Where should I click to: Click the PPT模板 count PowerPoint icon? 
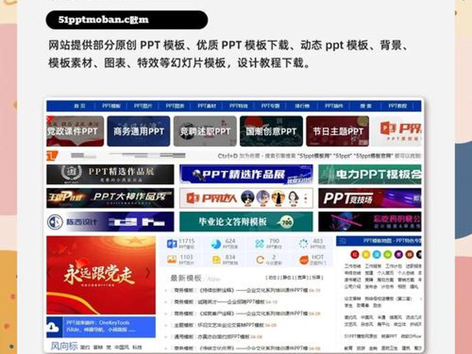point(172,244)
